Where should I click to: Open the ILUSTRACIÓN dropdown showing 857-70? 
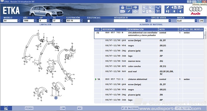click(74, 21)
